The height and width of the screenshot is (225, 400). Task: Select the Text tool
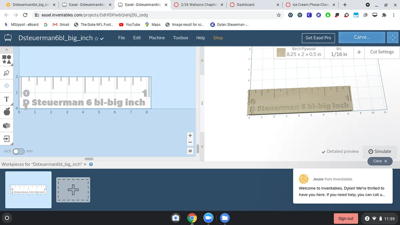(7, 99)
